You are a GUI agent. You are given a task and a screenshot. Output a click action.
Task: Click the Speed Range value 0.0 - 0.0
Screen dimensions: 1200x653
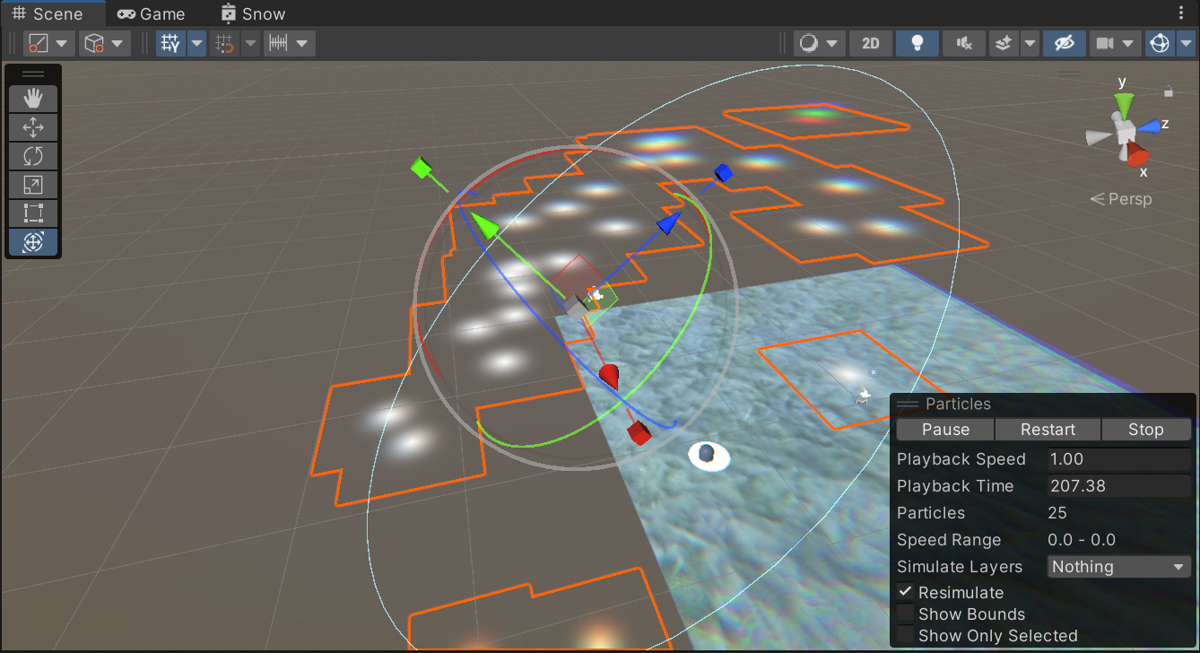1082,540
